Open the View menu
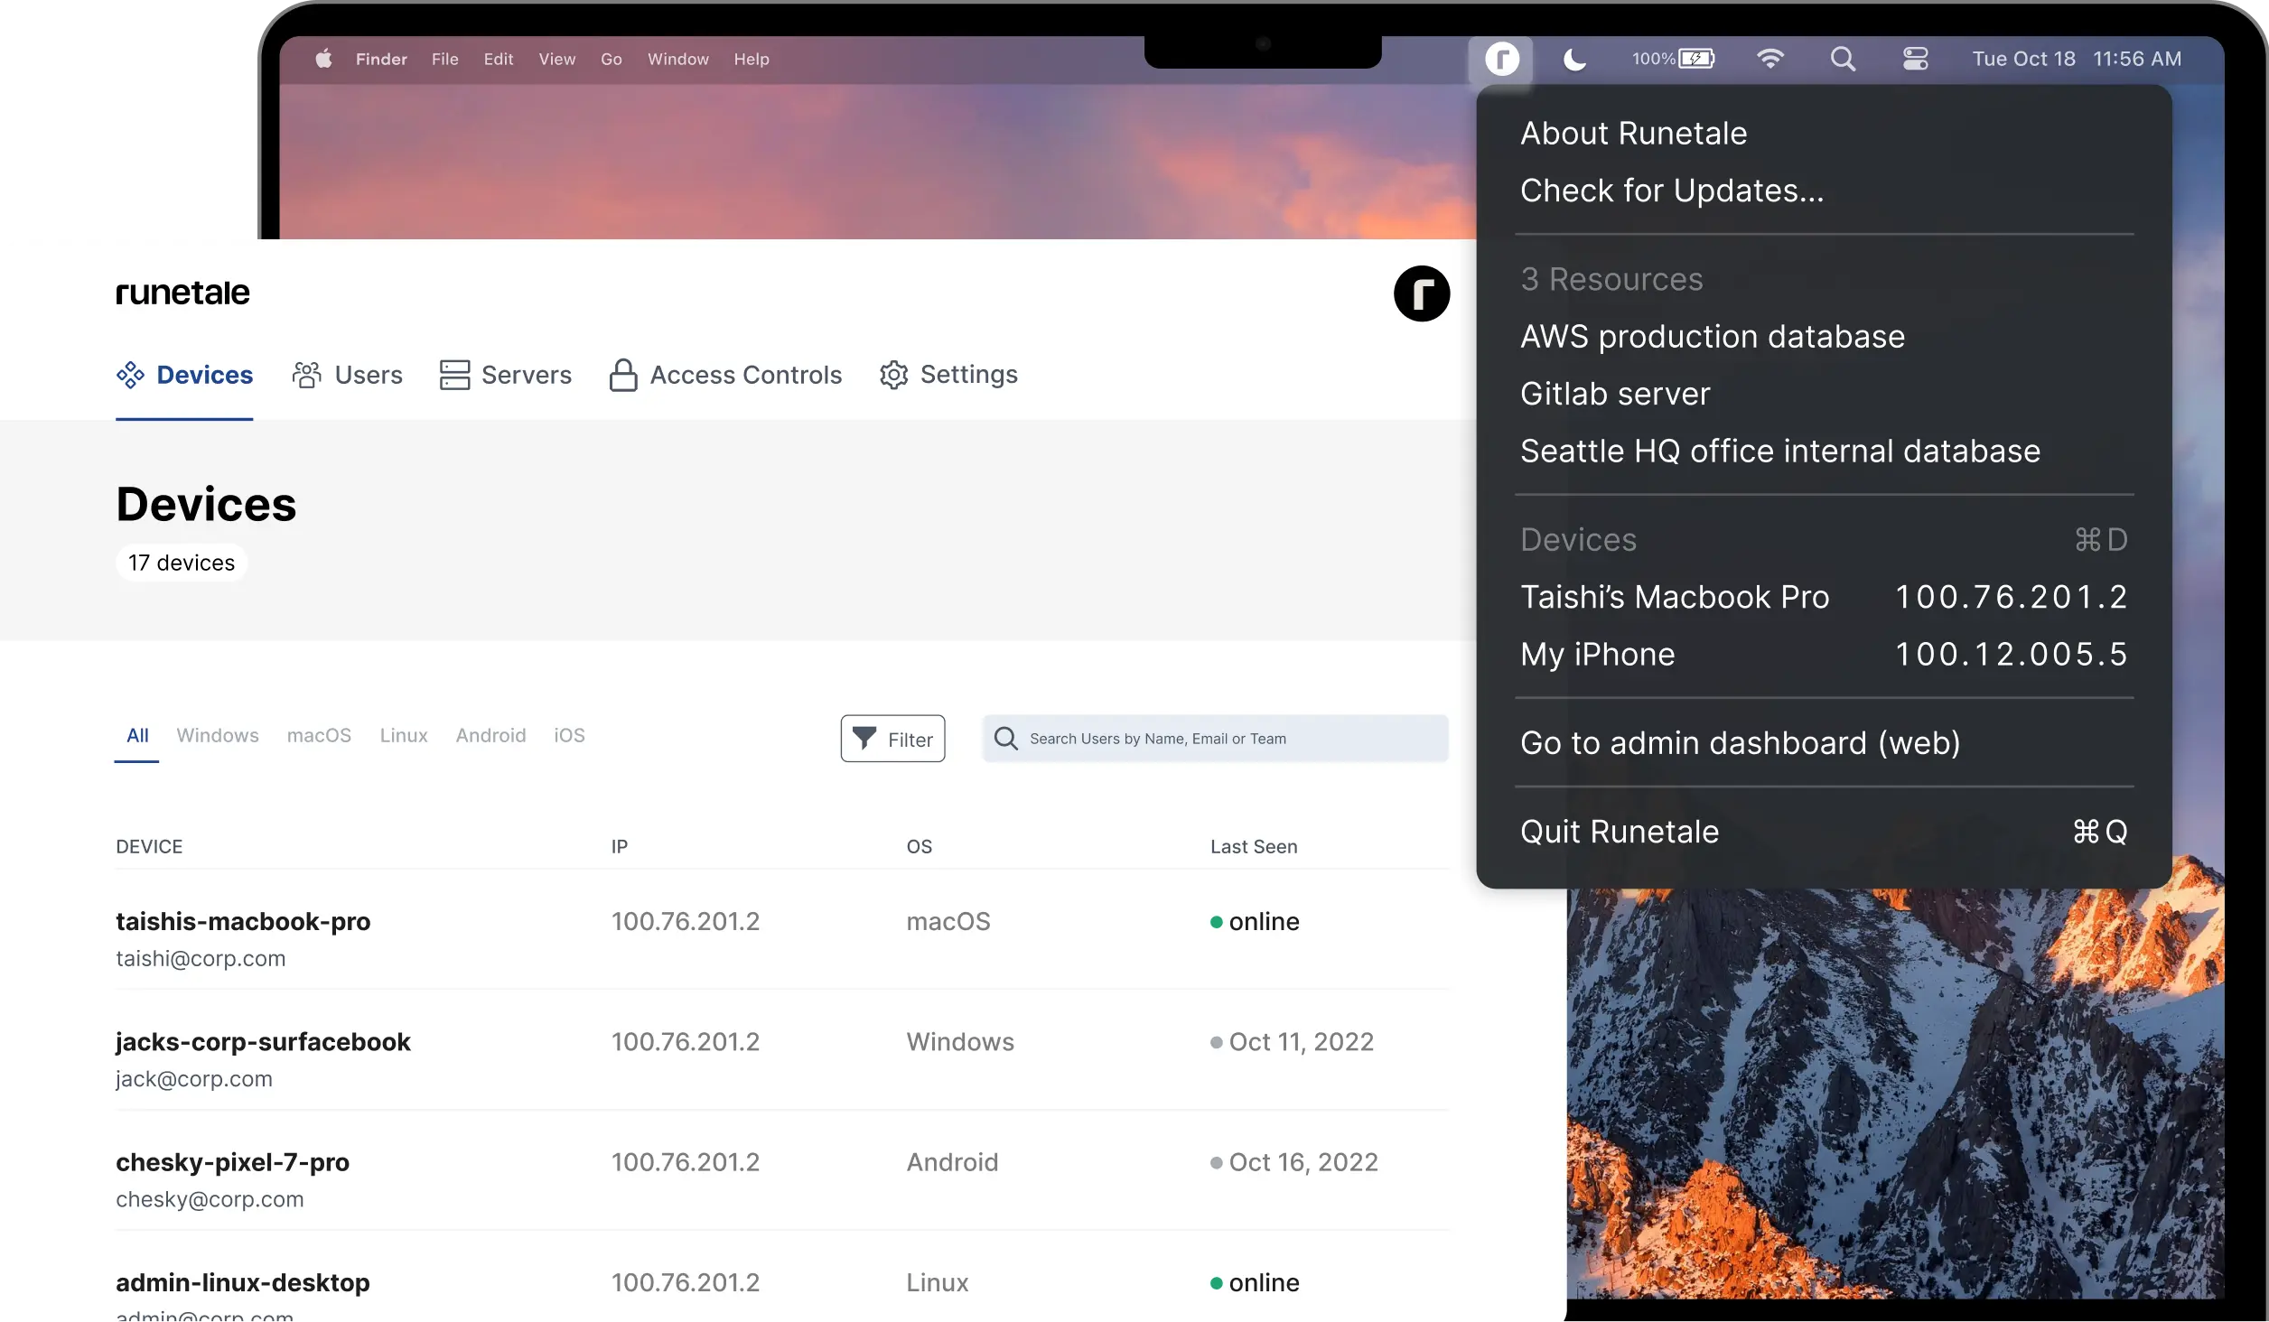This screenshot has width=2269, height=1322. 557,60
